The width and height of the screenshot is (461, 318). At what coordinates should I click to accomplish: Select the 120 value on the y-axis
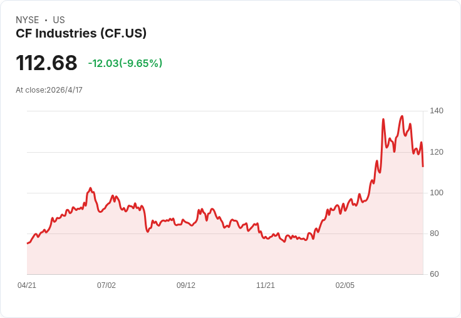(x=437, y=152)
